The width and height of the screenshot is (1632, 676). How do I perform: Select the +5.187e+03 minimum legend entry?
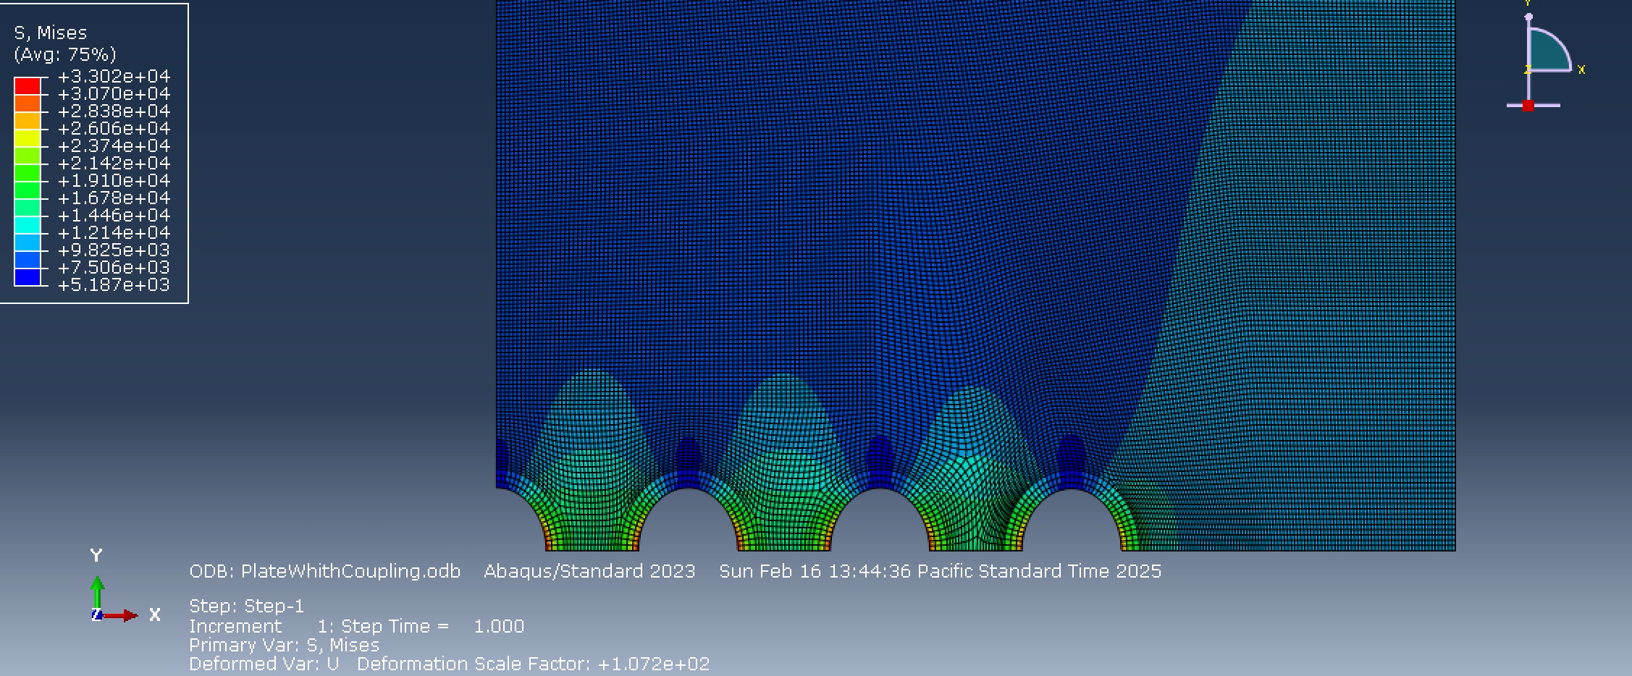click(x=116, y=285)
